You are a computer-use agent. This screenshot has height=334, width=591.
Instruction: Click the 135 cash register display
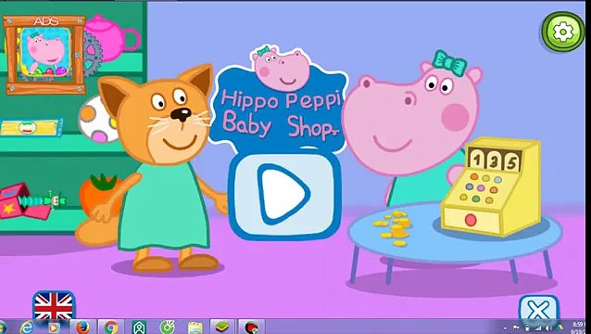494,160
